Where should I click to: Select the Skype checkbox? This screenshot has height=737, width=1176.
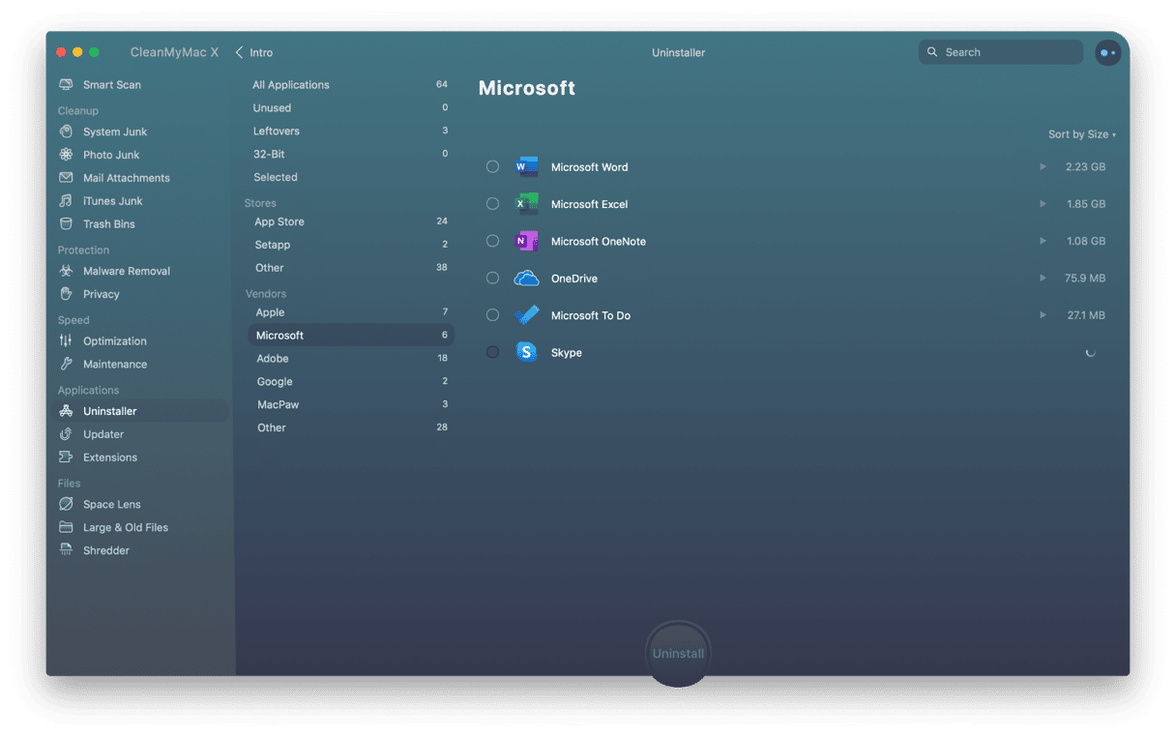[x=492, y=352]
